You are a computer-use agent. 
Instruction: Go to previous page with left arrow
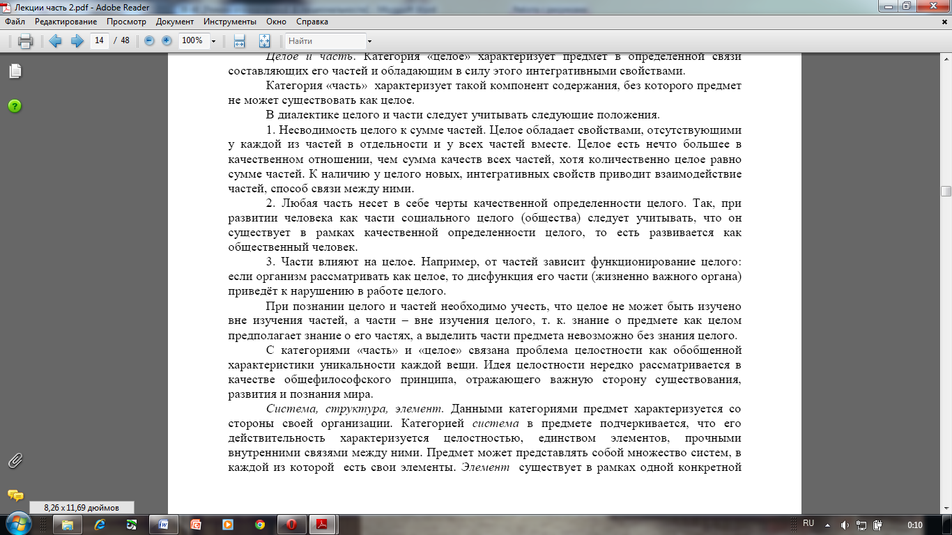56,40
